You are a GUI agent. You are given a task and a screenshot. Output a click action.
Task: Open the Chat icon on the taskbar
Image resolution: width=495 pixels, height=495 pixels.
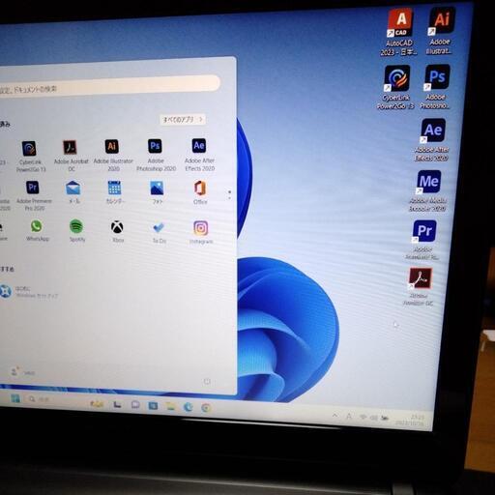pyautogui.click(x=135, y=404)
